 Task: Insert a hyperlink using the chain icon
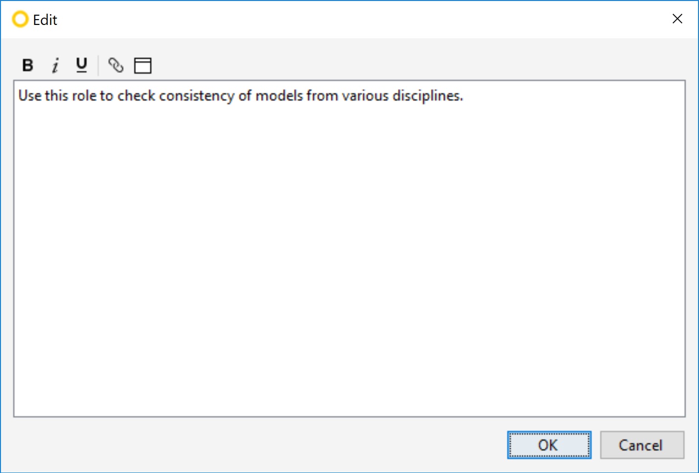[x=115, y=65]
